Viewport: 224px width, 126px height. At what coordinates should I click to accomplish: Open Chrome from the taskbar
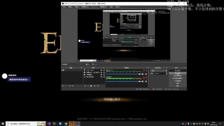tap(66, 123)
